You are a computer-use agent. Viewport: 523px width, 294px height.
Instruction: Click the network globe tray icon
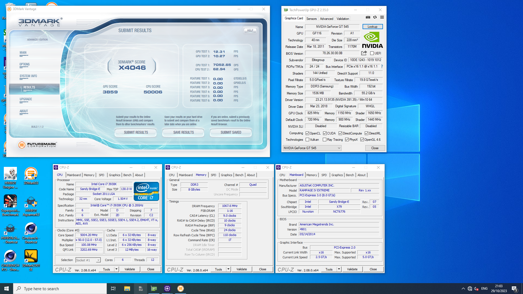[470, 289]
